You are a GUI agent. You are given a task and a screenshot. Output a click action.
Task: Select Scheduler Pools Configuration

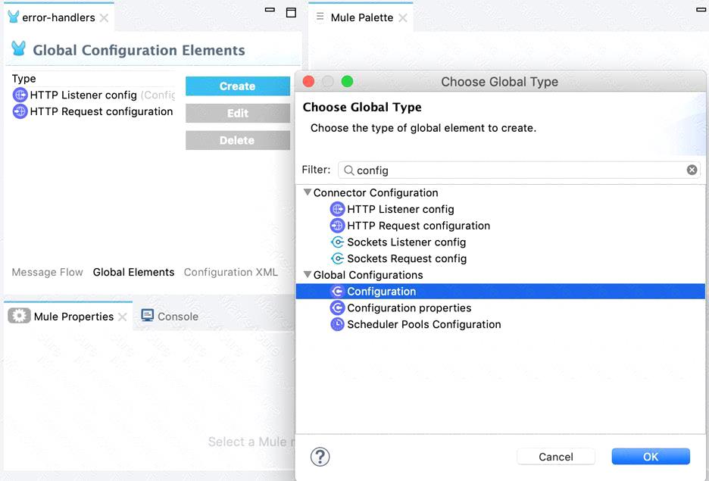coord(424,324)
